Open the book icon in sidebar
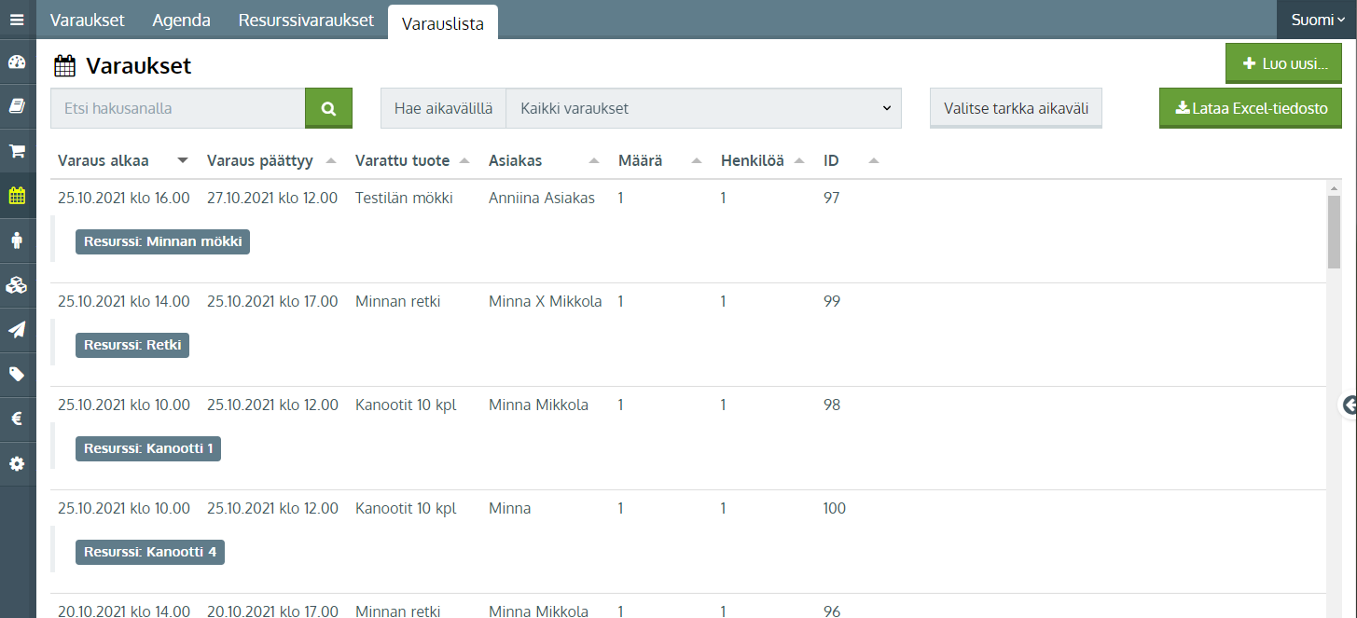Viewport: 1357px width, 618px height. (x=18, y=106)
